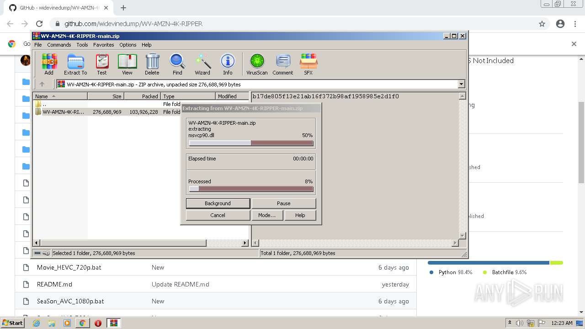The height and width of the screenshot is (329, 585).
Task: Cancel the extraction
Action: pyautogui.click(x=218, y=215)
